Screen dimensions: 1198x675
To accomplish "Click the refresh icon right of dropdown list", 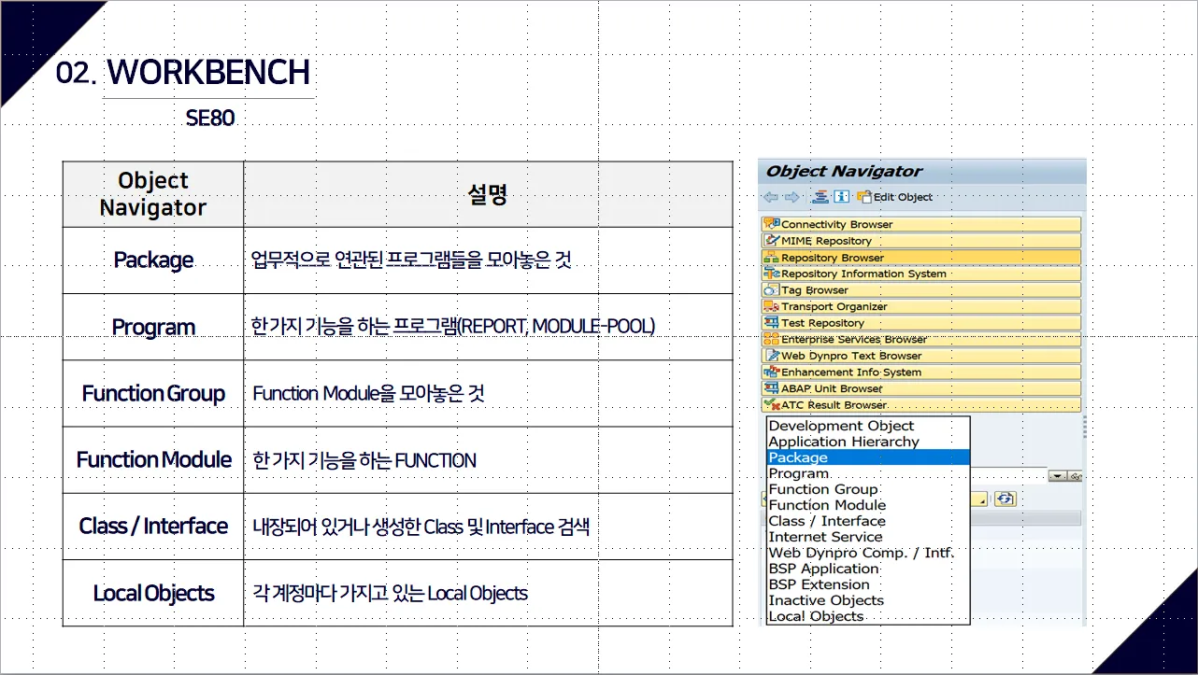I will [1005, 499].
